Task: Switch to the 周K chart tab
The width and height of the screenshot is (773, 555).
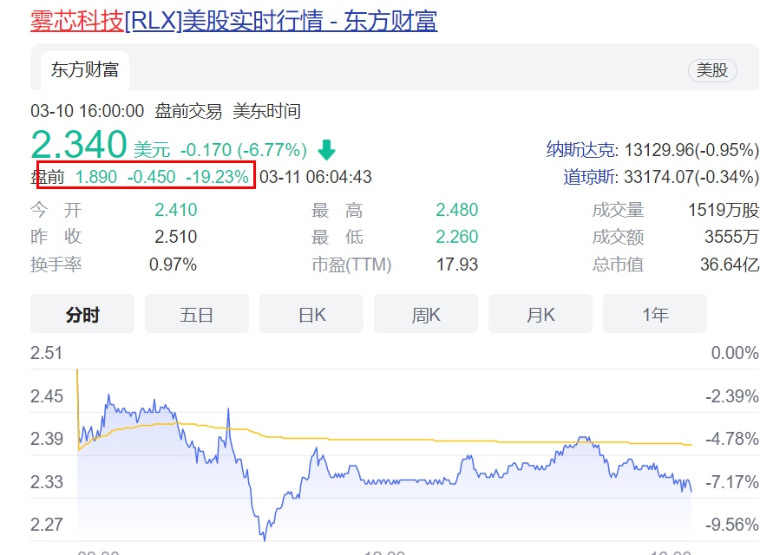Action: pyautogui.click(x=426, y=314)
